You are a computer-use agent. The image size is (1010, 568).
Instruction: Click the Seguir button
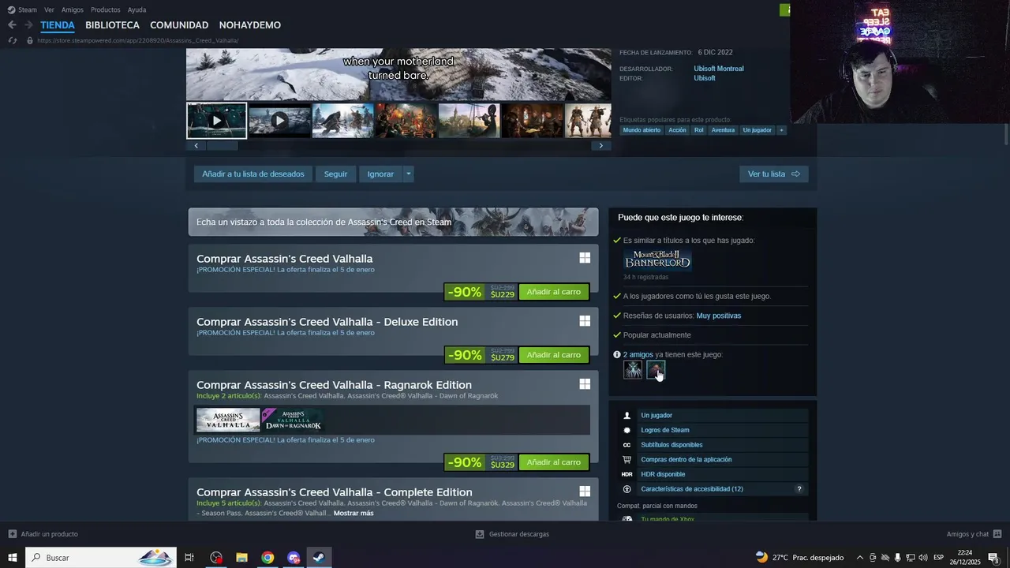[x=335, y=174]
